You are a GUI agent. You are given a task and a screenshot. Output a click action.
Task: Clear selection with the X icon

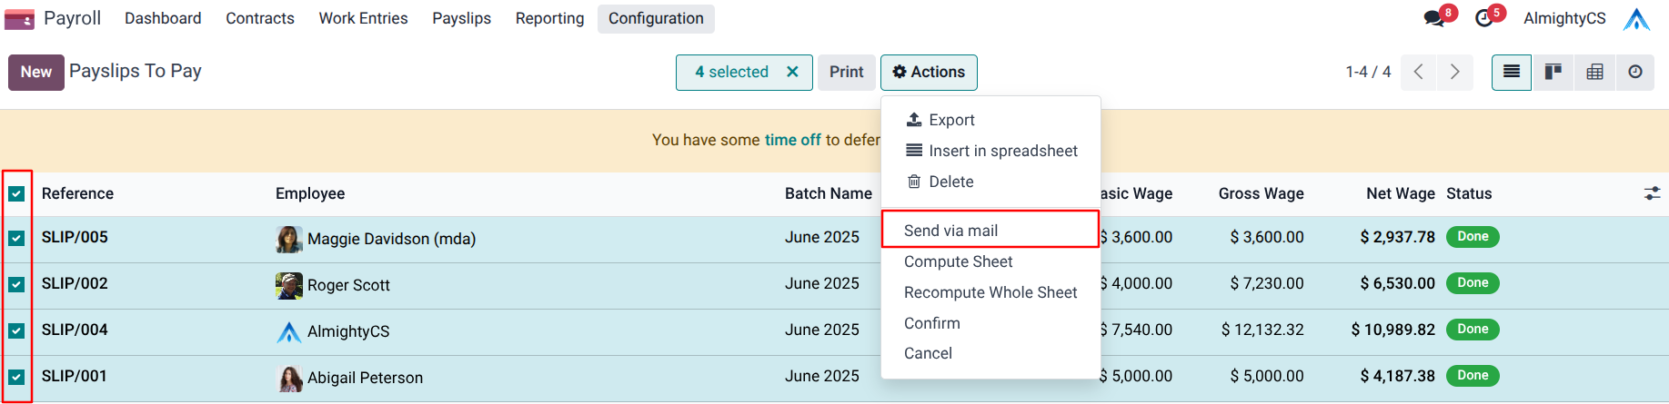[792, 72]
